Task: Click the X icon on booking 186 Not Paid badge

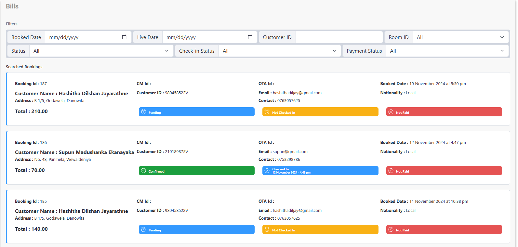Action: click(391, 171)
